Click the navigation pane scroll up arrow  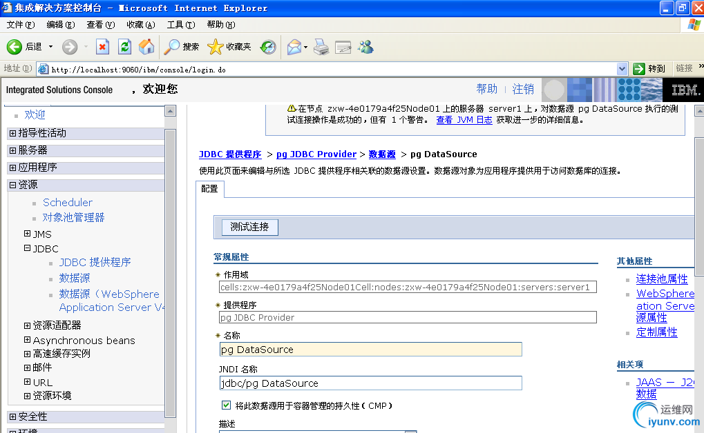[170, 111]
